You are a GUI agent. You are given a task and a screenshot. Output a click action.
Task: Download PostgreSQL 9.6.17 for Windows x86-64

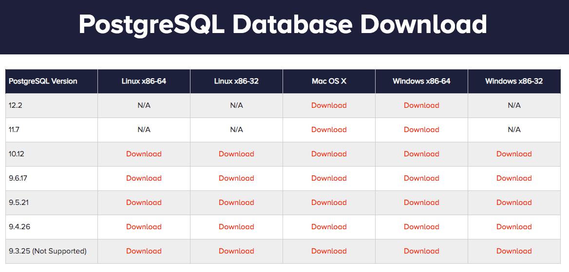(421, 178)
